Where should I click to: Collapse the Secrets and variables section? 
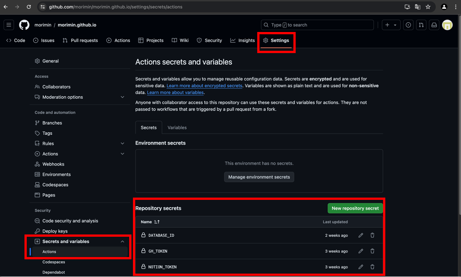pyautogui.click(x=122, y=242)
